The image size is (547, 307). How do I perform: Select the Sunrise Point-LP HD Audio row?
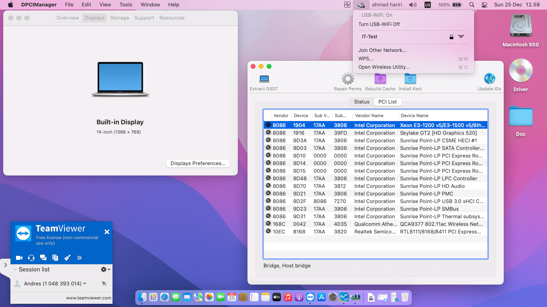(376, 186)
